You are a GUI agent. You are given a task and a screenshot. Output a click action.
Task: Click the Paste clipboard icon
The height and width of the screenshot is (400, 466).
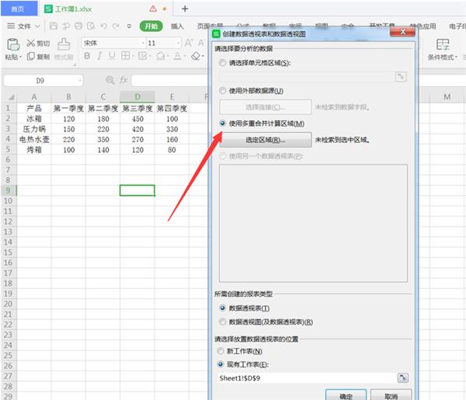pos(13,44)
